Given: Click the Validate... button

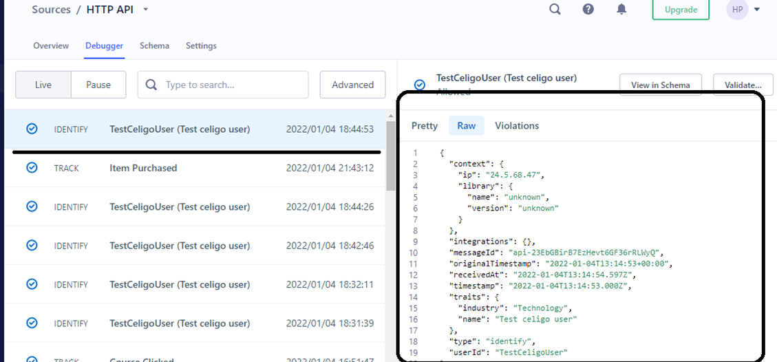Looking at the screenshot, I should (743, 85).
